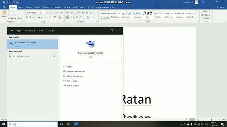Viewport: 227px width, 127px height.
Task: Click the Replace button
Action: click(206, 15)
